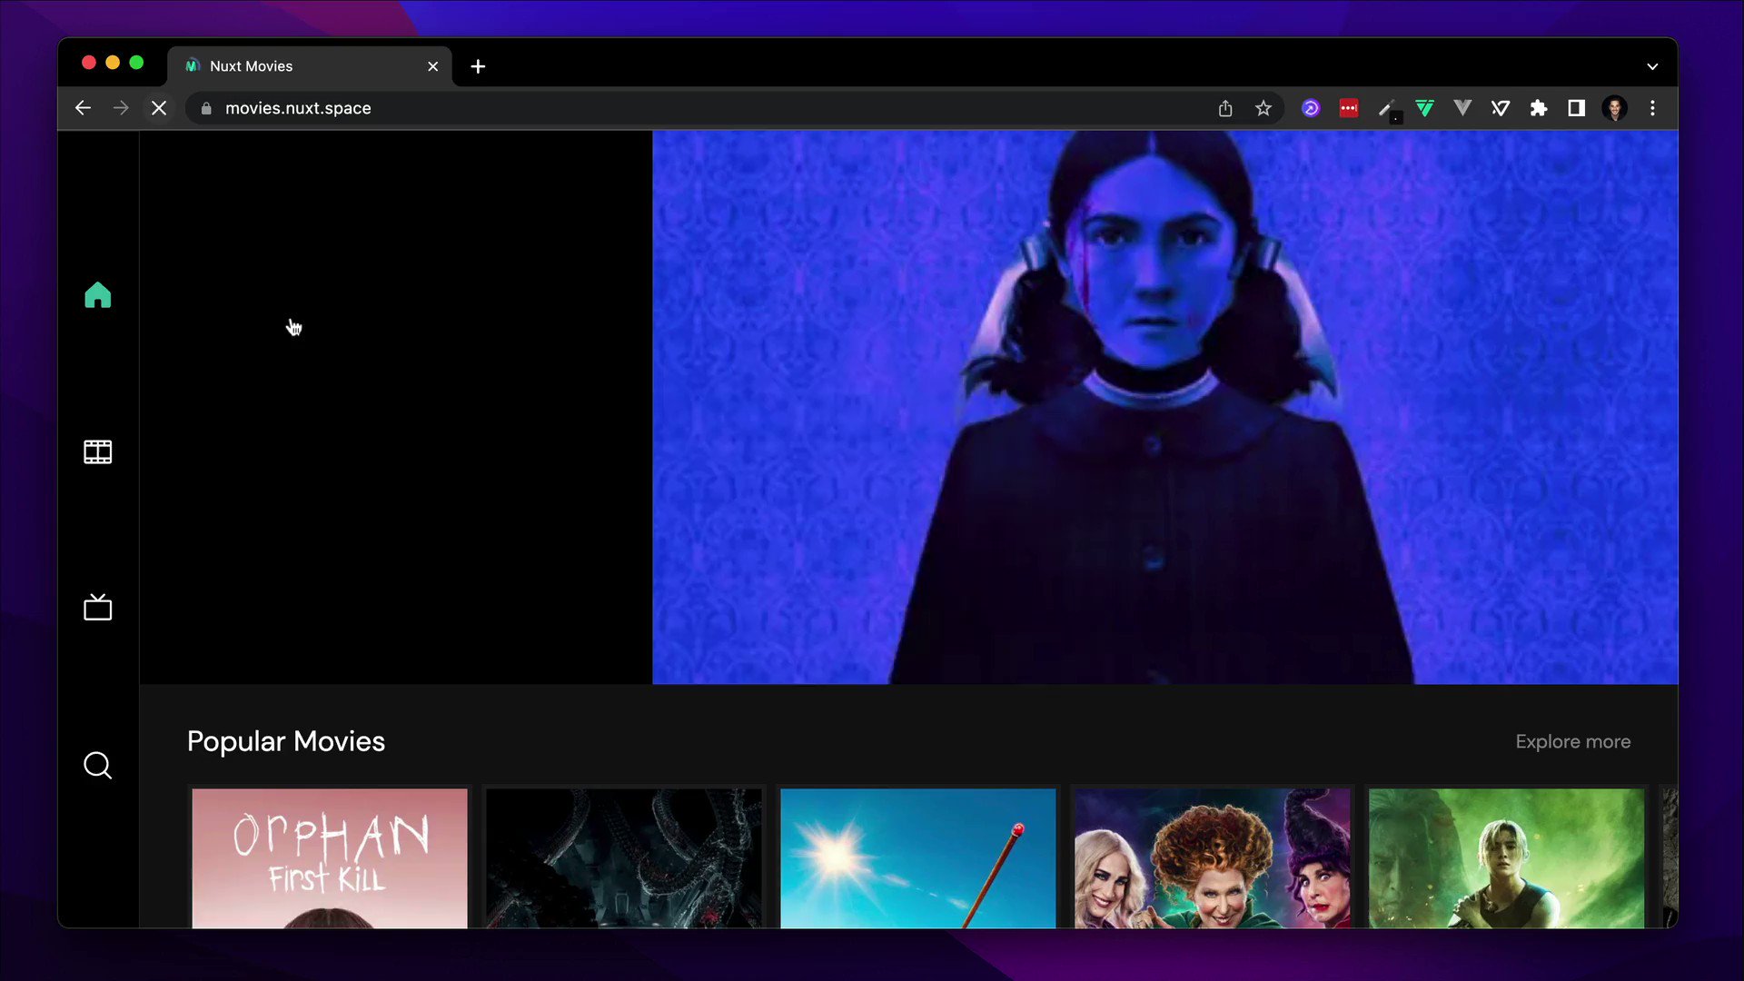Image resolution: width=1744 pixels, height=981 pixels.
Task: Click the browser back arrow
Action: [83, 108]
